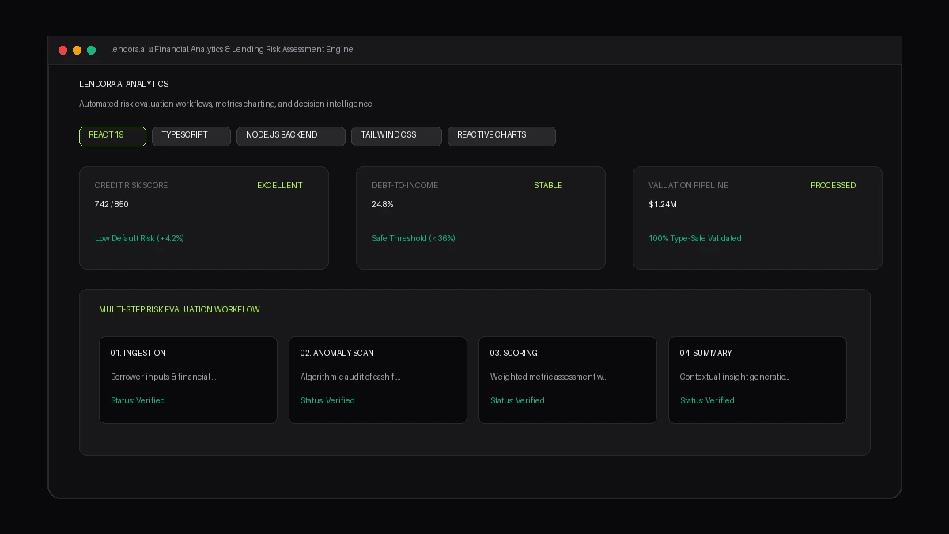Click the Low Default Risk (+4.2%) text

click(x=139, y=238)
